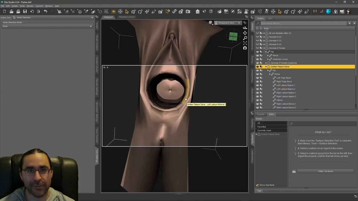This screenshot has width=358, height=201.
Task: Open the Perspective View camera dropdown
Action: pos(229,23)
